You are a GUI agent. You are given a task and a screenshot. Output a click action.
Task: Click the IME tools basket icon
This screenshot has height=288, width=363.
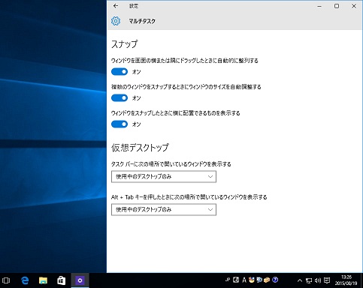pyautogui.click(x=252, y=280)
